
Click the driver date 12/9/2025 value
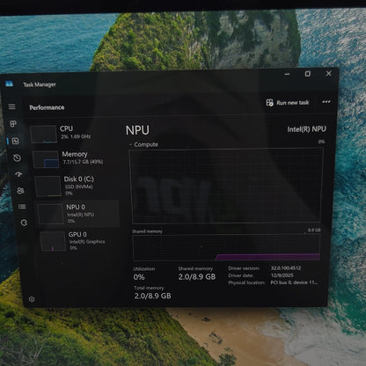click(282, 275)
